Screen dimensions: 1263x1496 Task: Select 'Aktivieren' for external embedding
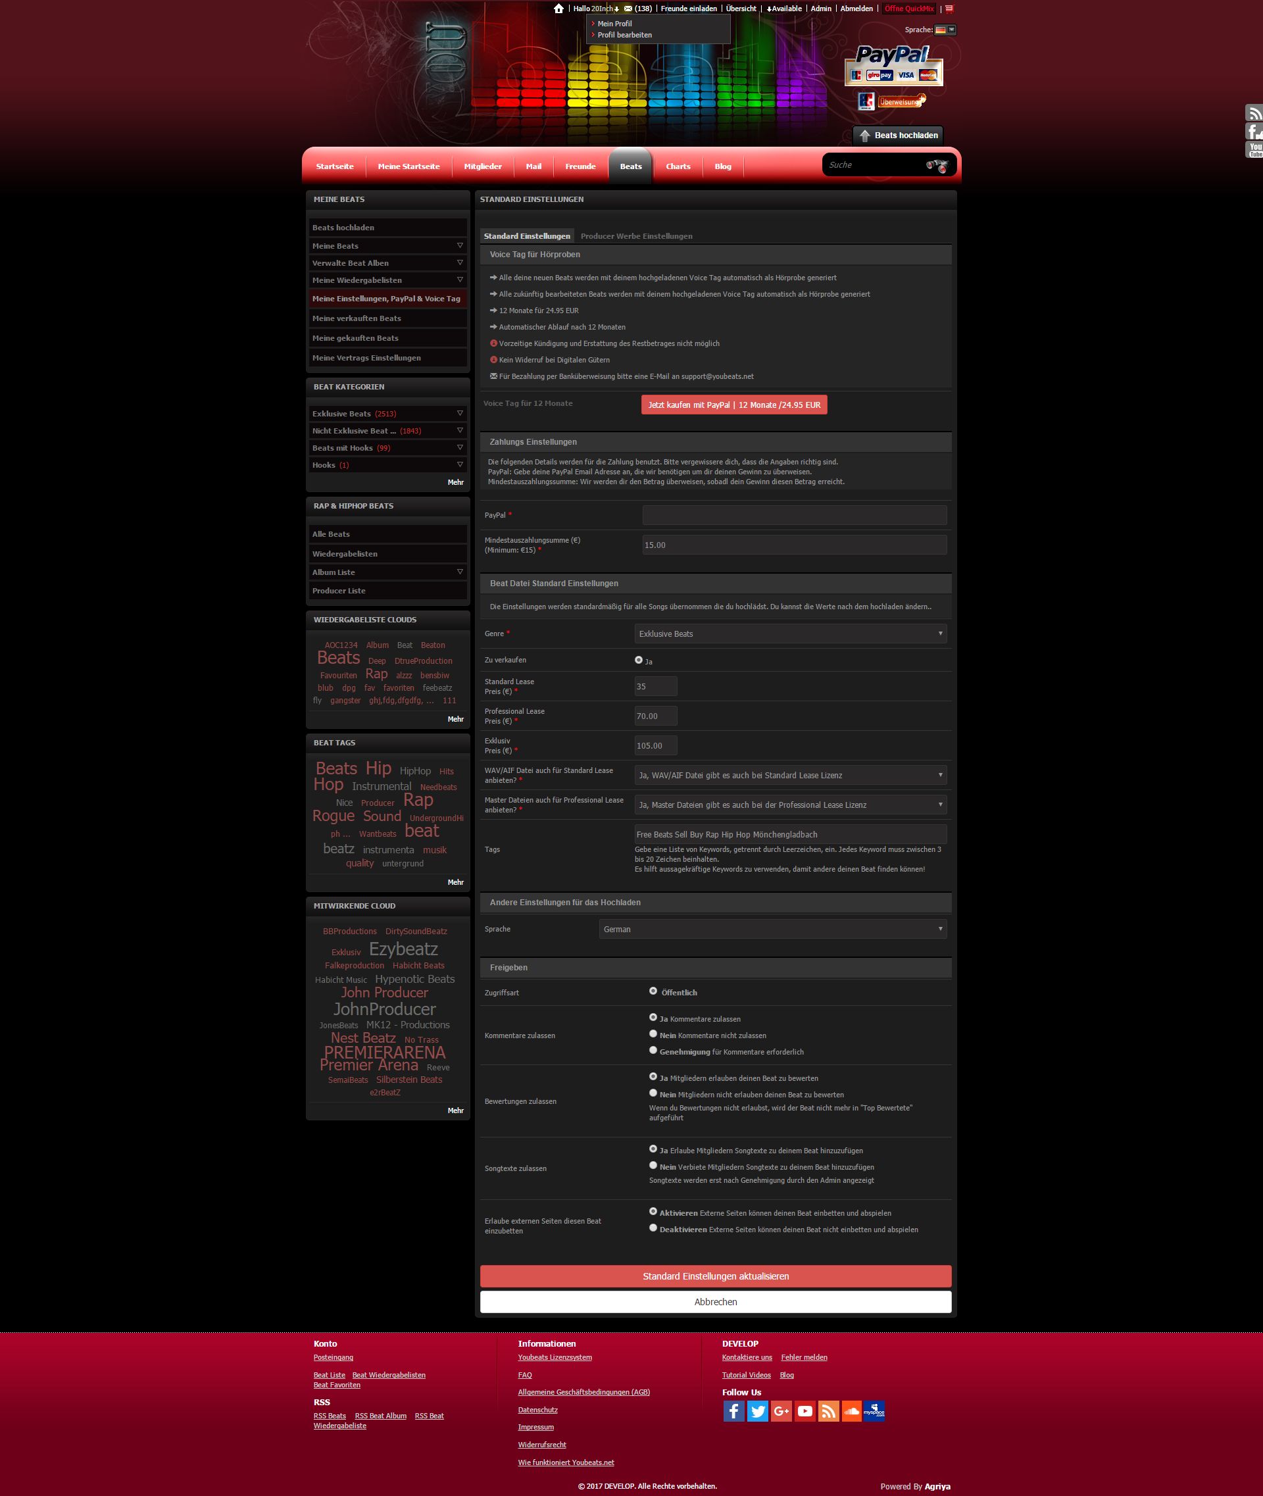coord(653,1211)
